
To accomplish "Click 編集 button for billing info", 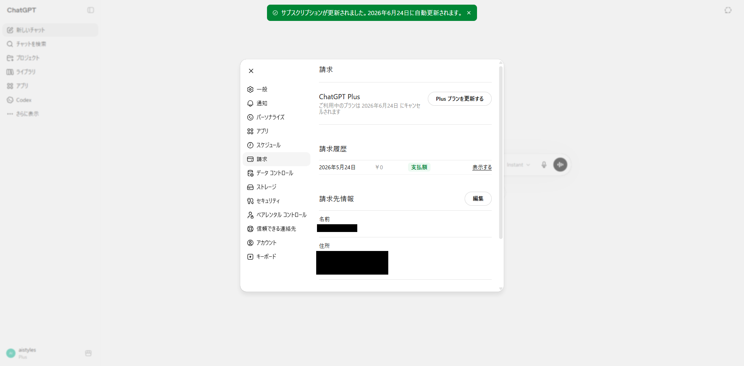I will 478,199.
